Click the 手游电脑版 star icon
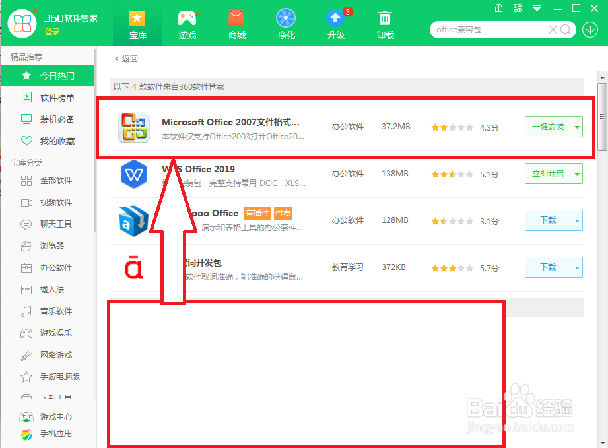This screenshot has height=448, width=608. (x=26, y=377)
